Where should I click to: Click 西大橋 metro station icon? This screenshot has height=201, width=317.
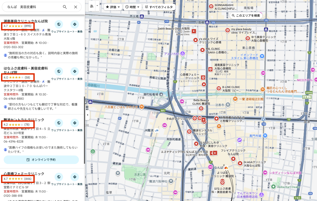(x=142, y=16)
